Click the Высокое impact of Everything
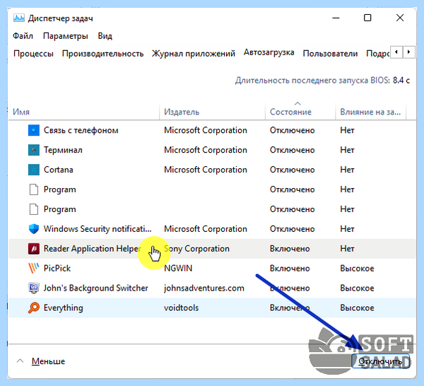This screenshot has width=424, height=386. [x=357, y=308]
